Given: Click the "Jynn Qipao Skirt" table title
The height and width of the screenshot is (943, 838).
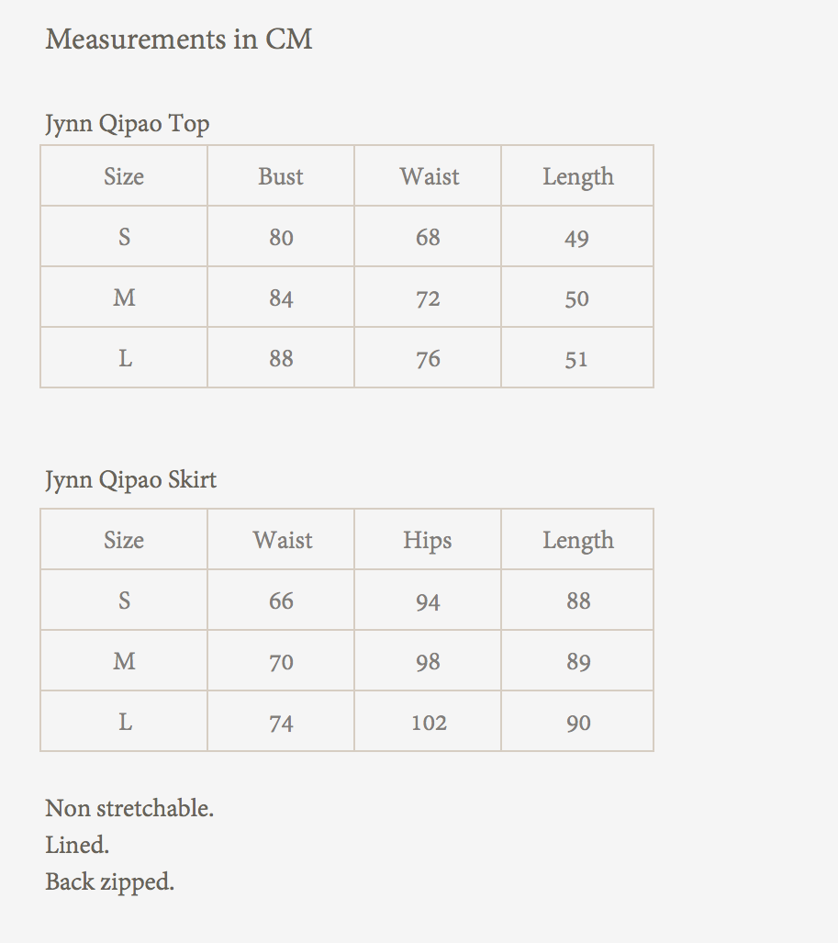Looking at the screenshot, I should click(131, 479).
